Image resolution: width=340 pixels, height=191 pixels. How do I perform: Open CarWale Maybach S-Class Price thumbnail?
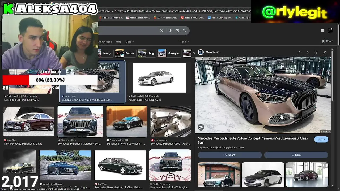click(120, 166)
